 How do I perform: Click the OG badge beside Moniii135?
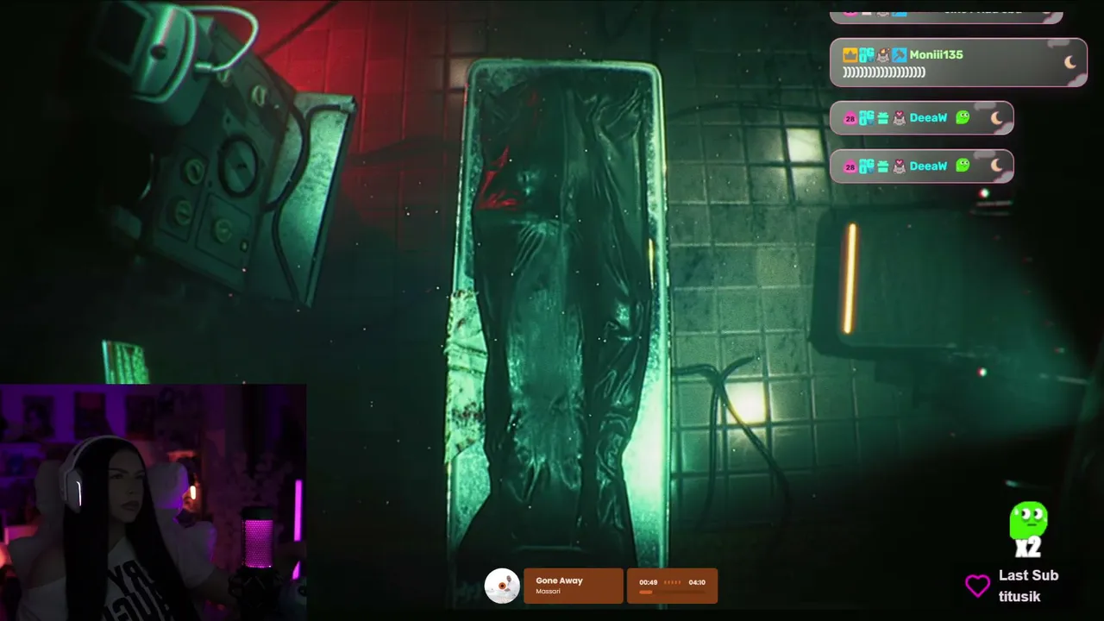point(867,55)
